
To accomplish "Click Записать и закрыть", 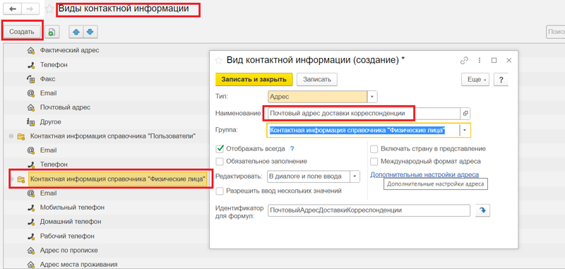I will [x=254, y=80].
